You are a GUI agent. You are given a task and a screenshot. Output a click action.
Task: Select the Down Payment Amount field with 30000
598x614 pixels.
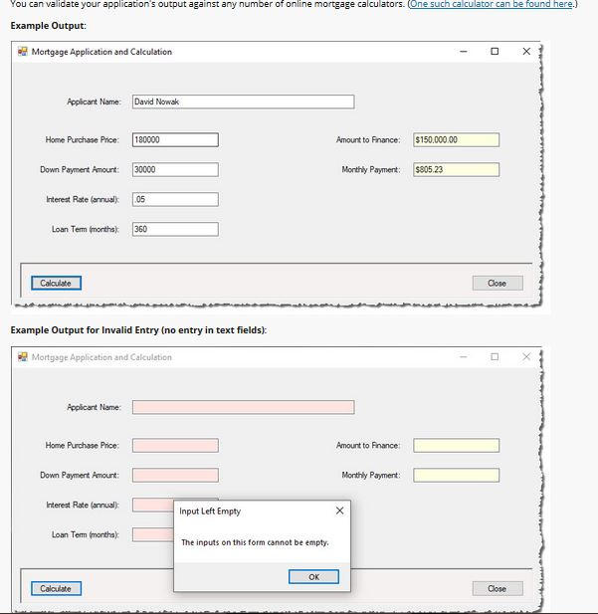click(175, 169)
